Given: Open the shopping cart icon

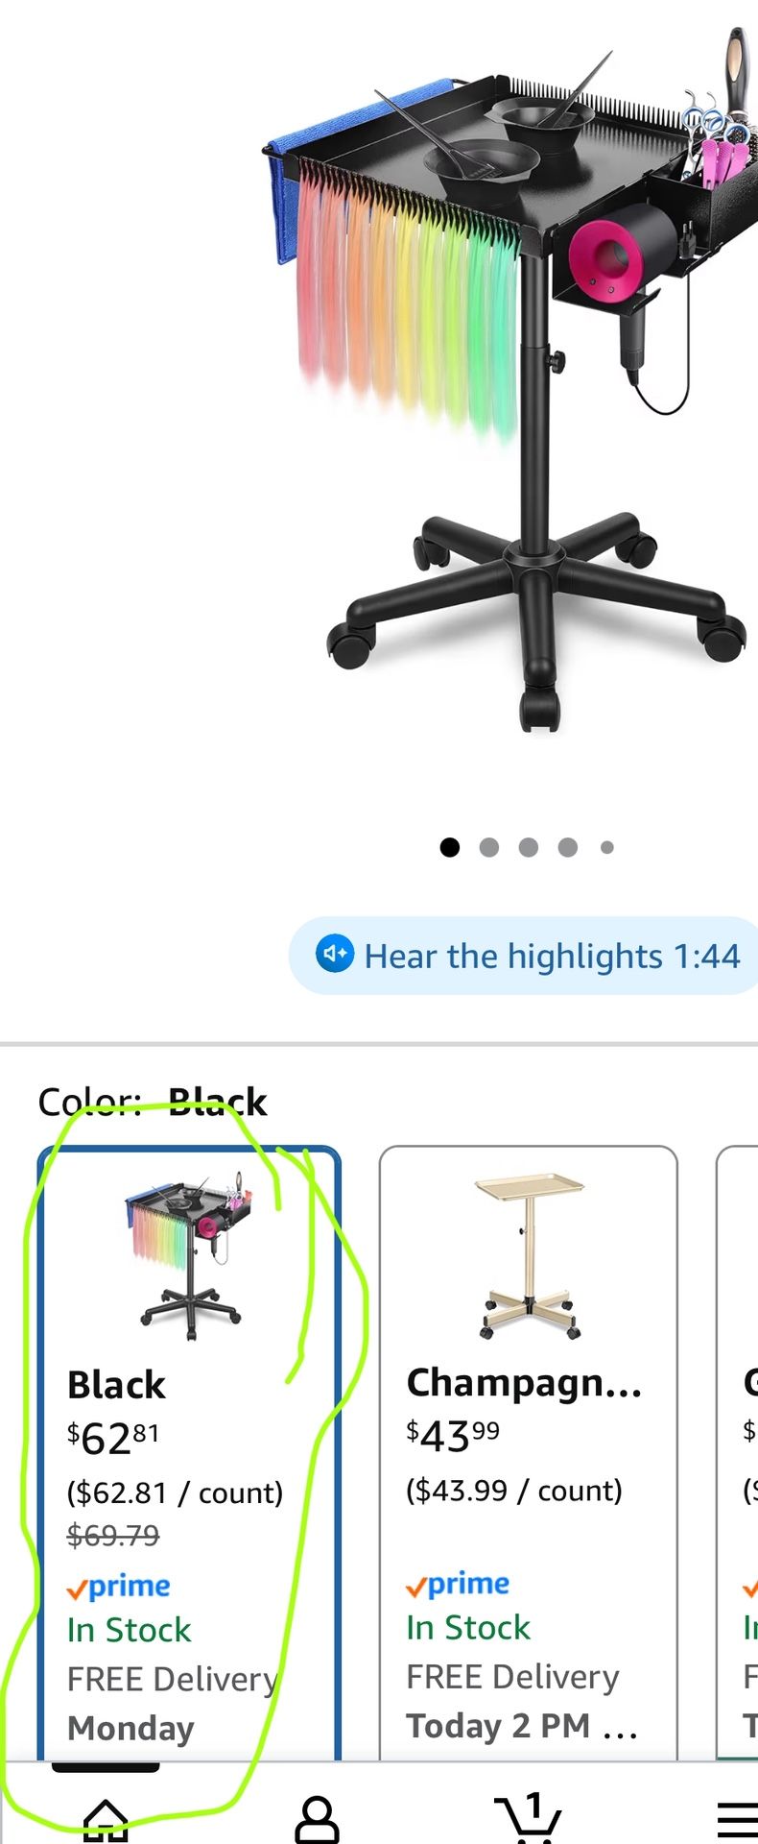Looking at the screenshot, I should click(x=528, y=1817).
